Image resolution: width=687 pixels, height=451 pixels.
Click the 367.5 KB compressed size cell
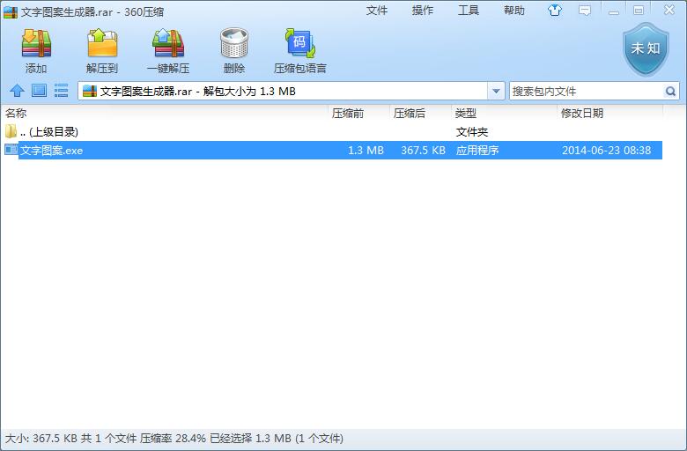click(x=424, y=151)
